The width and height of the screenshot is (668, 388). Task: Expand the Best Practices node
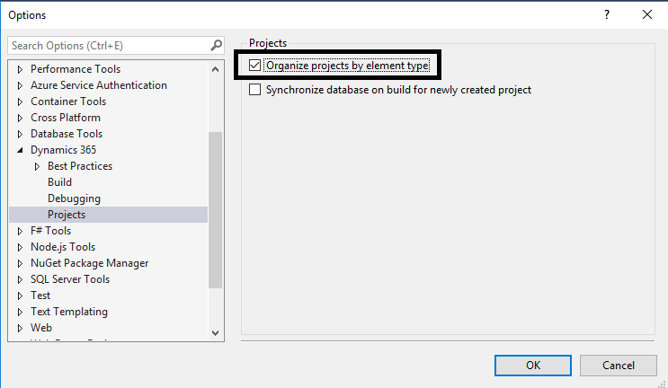tap(37, 166)
